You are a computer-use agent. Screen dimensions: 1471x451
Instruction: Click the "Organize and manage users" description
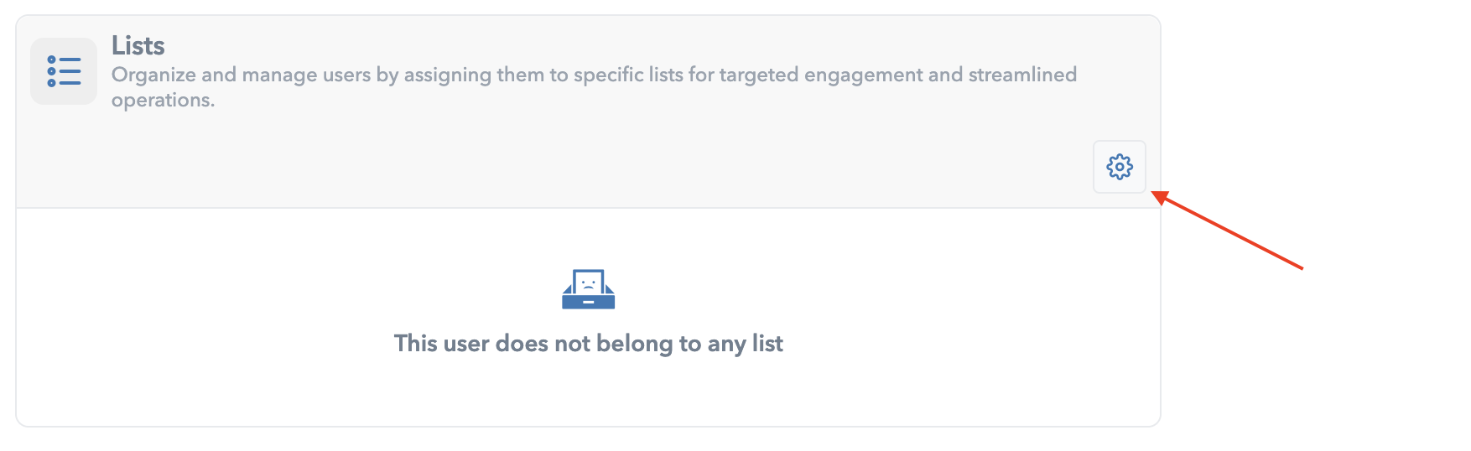pyautogui.click(x=594, y=87)
